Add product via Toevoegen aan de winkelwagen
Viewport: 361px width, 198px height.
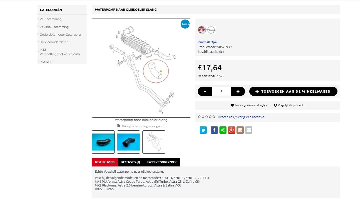293,91
